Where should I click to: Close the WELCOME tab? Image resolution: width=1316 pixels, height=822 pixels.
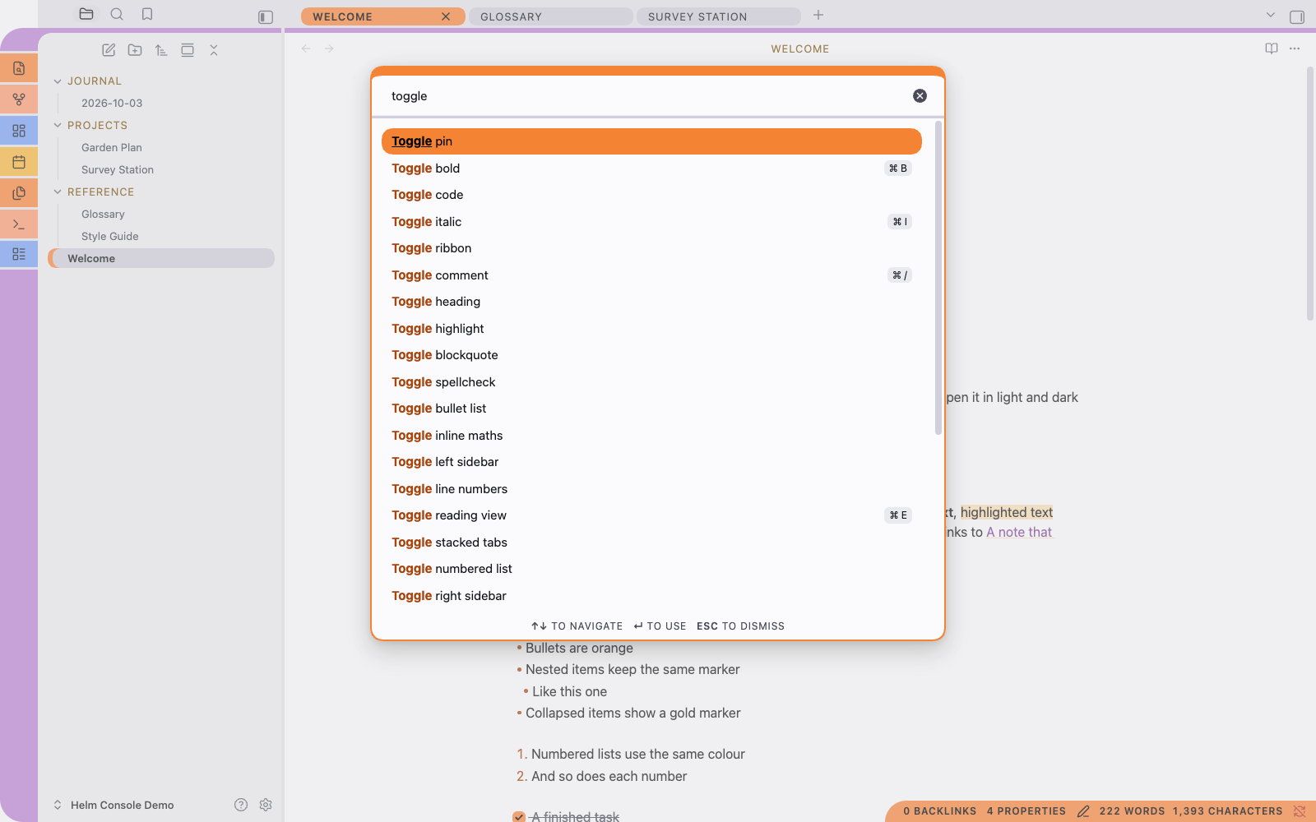click(446, 16)
